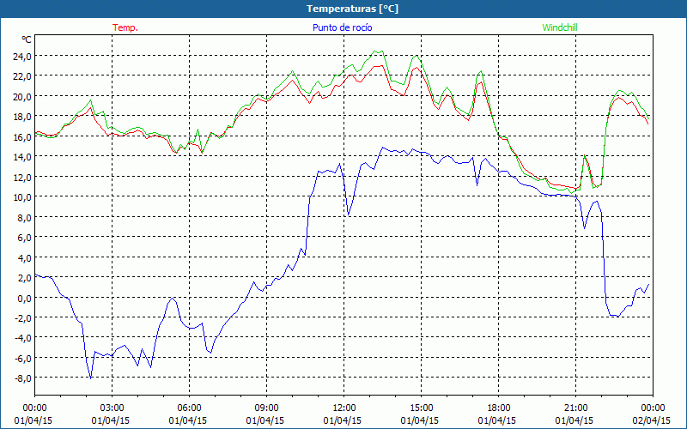Click the 12:00 time axis label
This screenshot has height=429, width=687.
coord(344,408)
